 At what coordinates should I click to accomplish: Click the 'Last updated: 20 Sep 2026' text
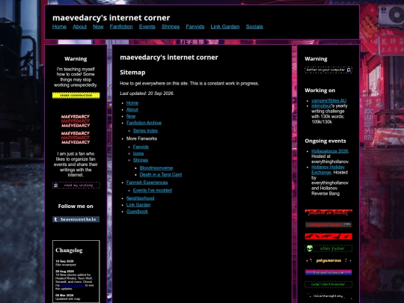tap(147, 94)
